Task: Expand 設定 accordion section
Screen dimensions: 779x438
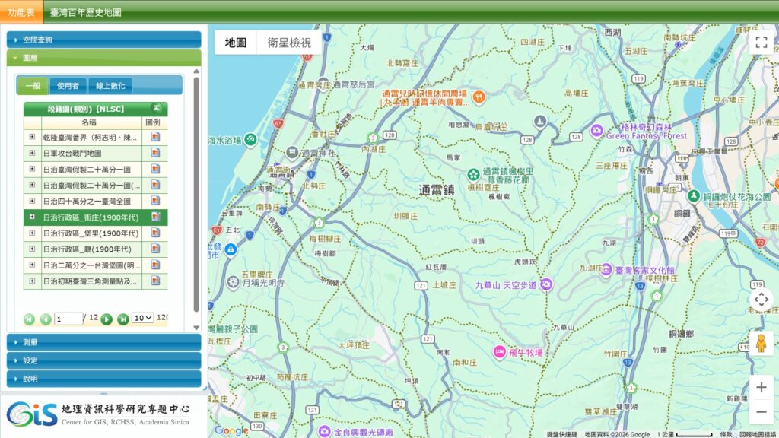Action: [103, 360]
